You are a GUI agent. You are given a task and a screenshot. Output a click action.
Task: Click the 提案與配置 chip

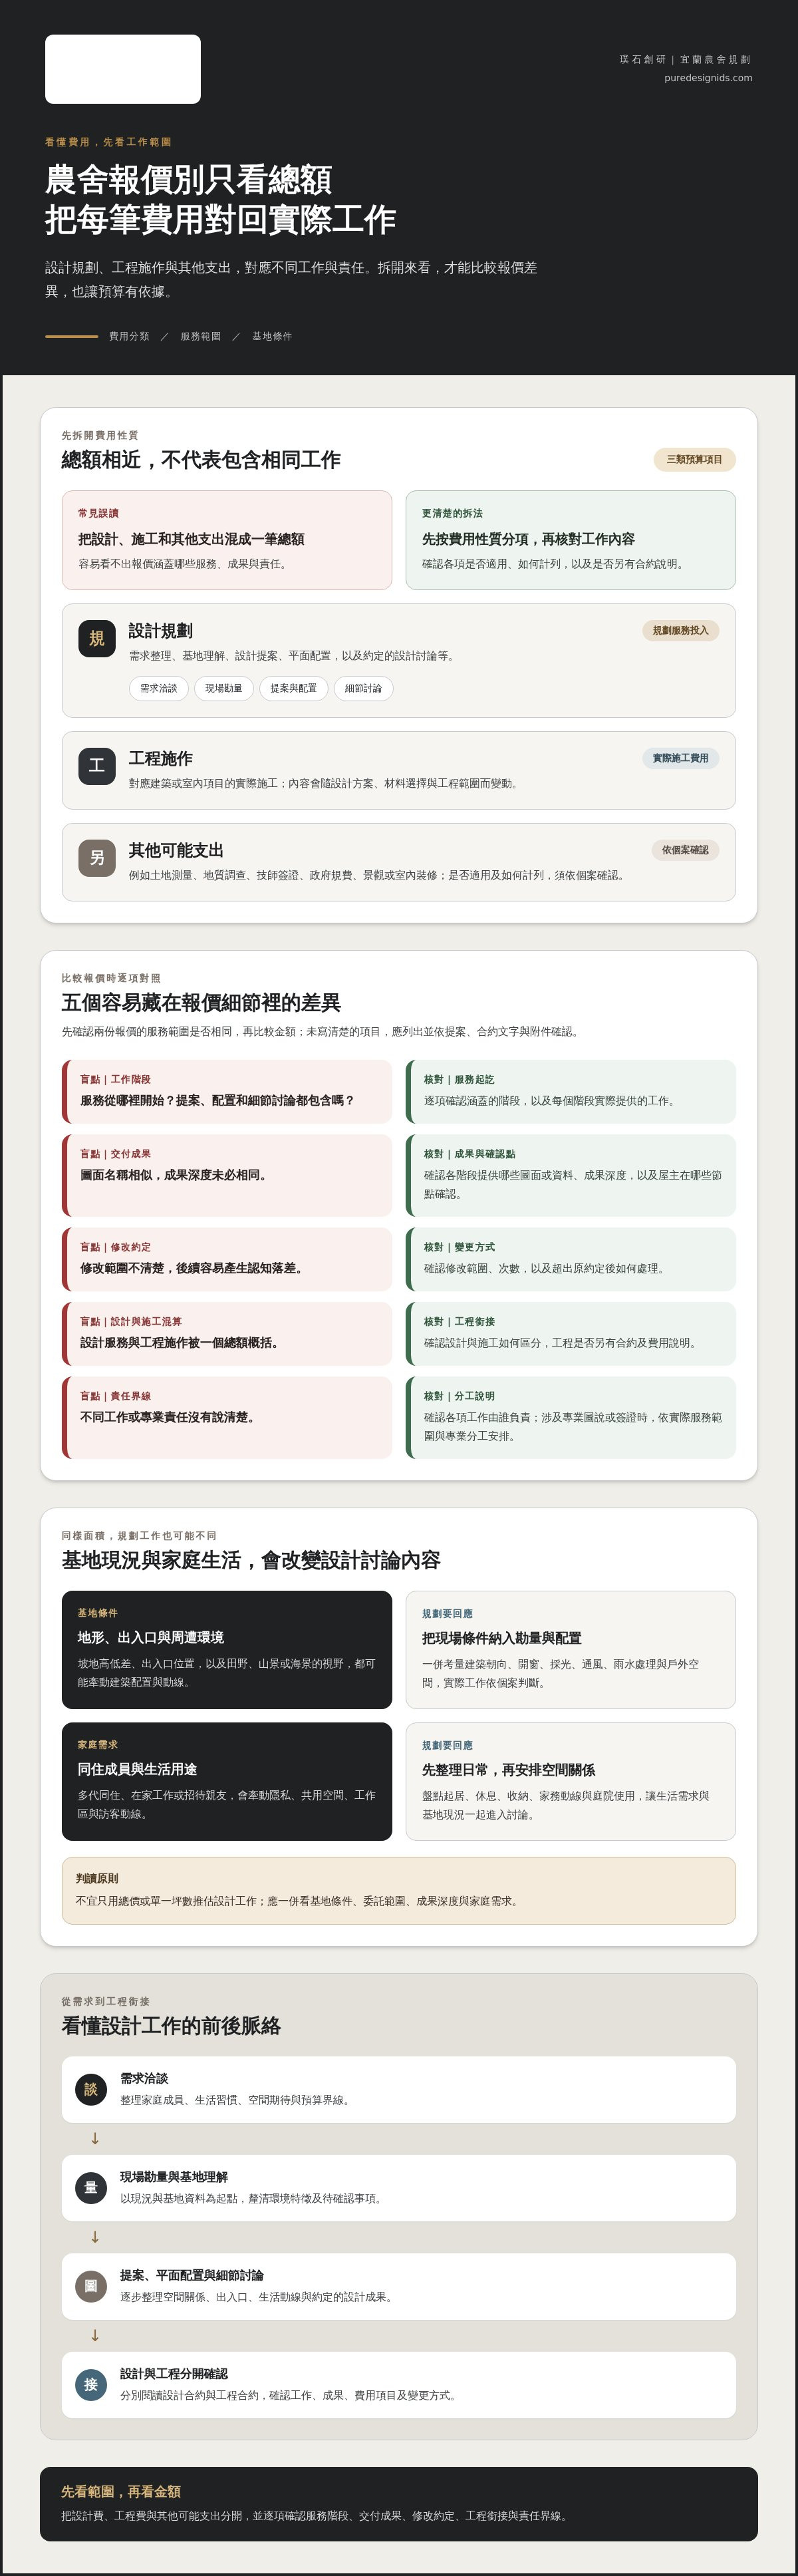tap(293, 688)
